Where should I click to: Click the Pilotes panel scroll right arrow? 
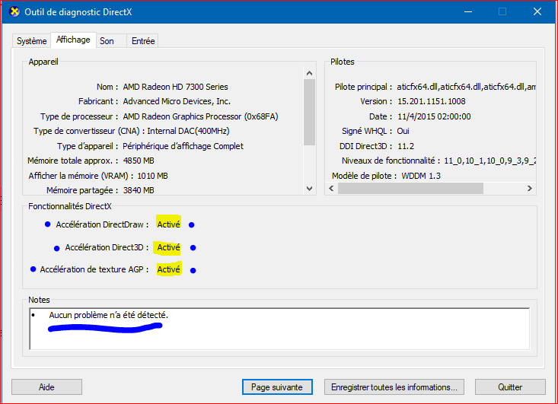530,188
